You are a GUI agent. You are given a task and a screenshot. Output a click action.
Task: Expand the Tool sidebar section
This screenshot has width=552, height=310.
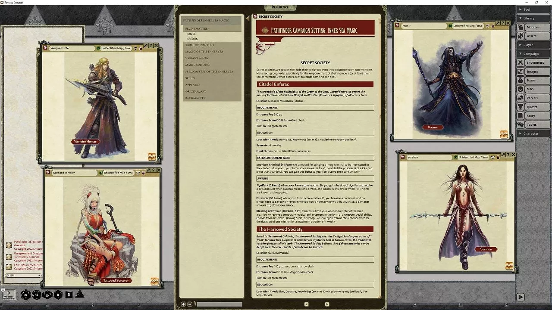[x=533, y=9]
